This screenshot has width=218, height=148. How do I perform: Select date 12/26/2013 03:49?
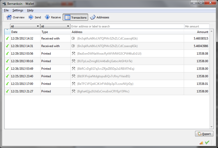point(22,69)
